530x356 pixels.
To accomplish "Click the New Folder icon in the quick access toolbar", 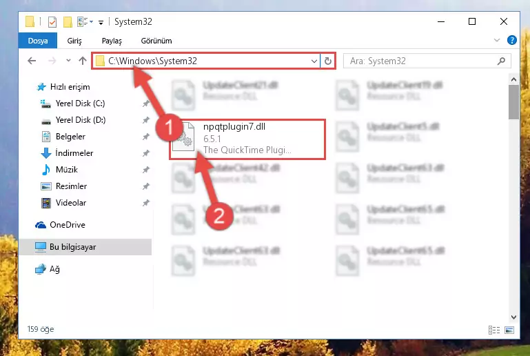I will [68, 22].
